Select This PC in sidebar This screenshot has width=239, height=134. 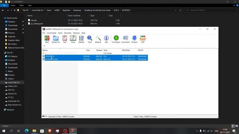(x=10, y=53)
